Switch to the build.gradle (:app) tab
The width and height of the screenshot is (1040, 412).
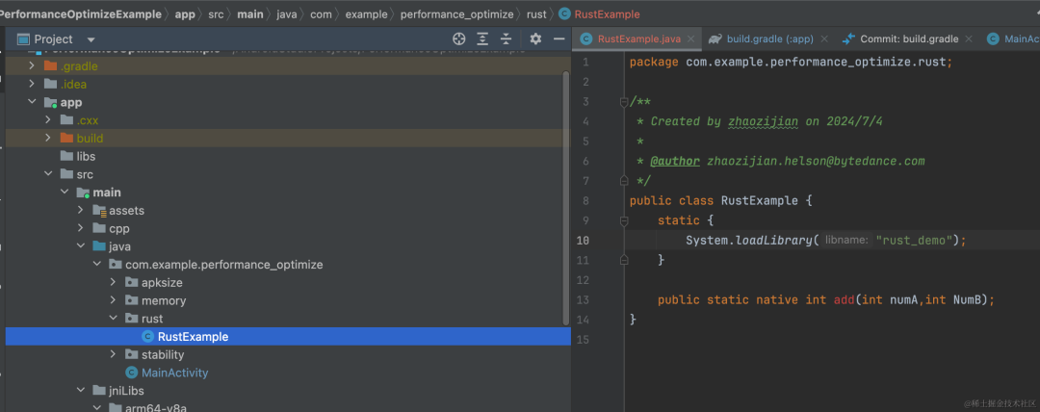[769, 39]
